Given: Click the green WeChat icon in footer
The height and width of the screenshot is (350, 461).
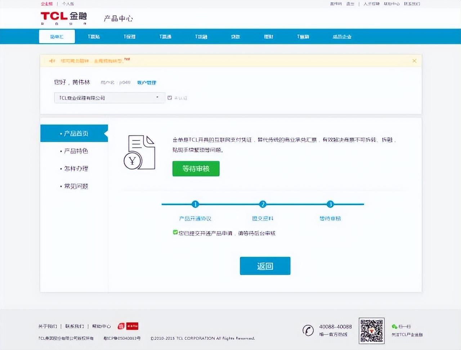Looking at the screenshot, I should pyautogui.click(x=394, y=327).
